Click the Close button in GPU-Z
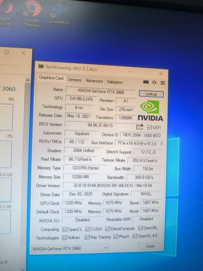 coord(150,246)
